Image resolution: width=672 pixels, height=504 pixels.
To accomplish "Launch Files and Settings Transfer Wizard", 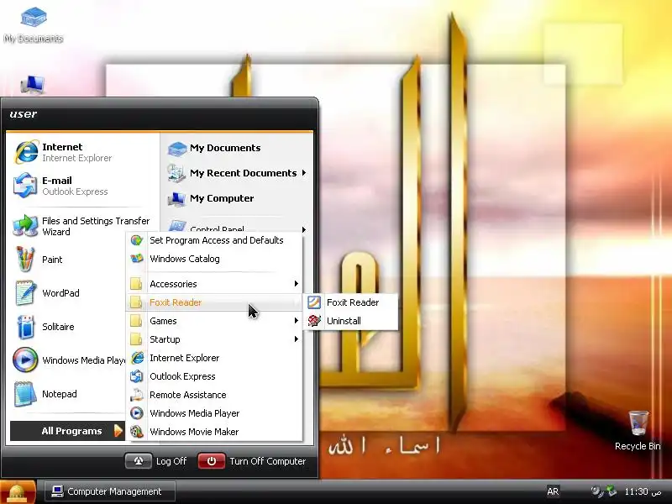I will coord(83,226).
